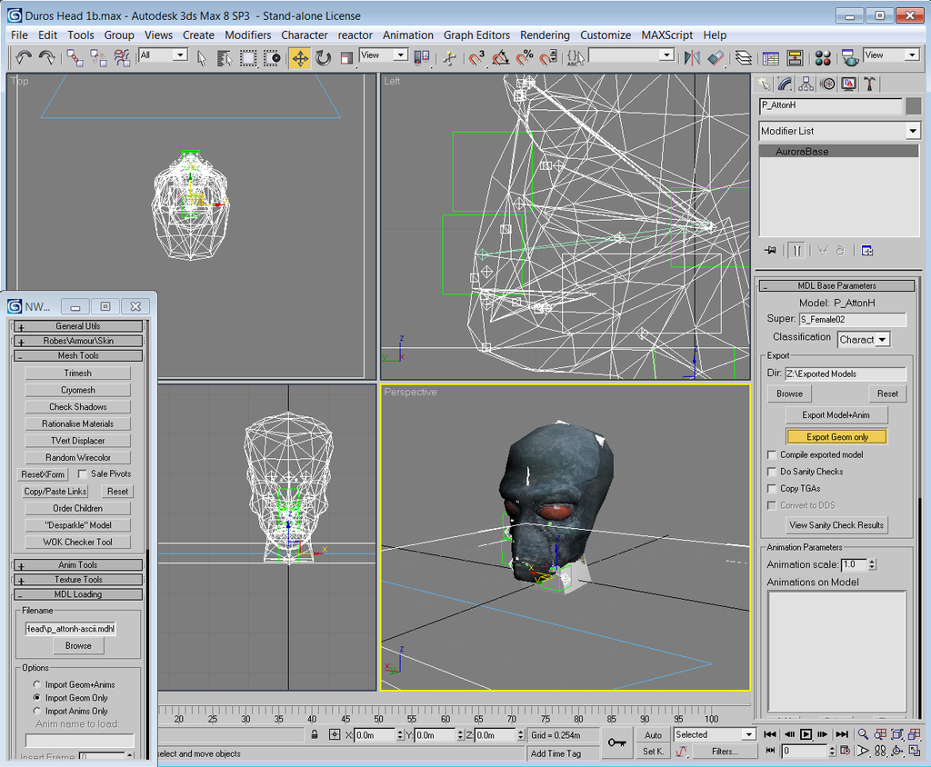
Task: Open the File menu
Action: pyautogui.click(x=19, y=35)
